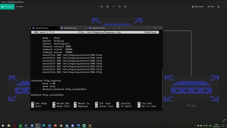Open Sublime Text from the taskbar
227x128 pixels.
pos(90,126)
